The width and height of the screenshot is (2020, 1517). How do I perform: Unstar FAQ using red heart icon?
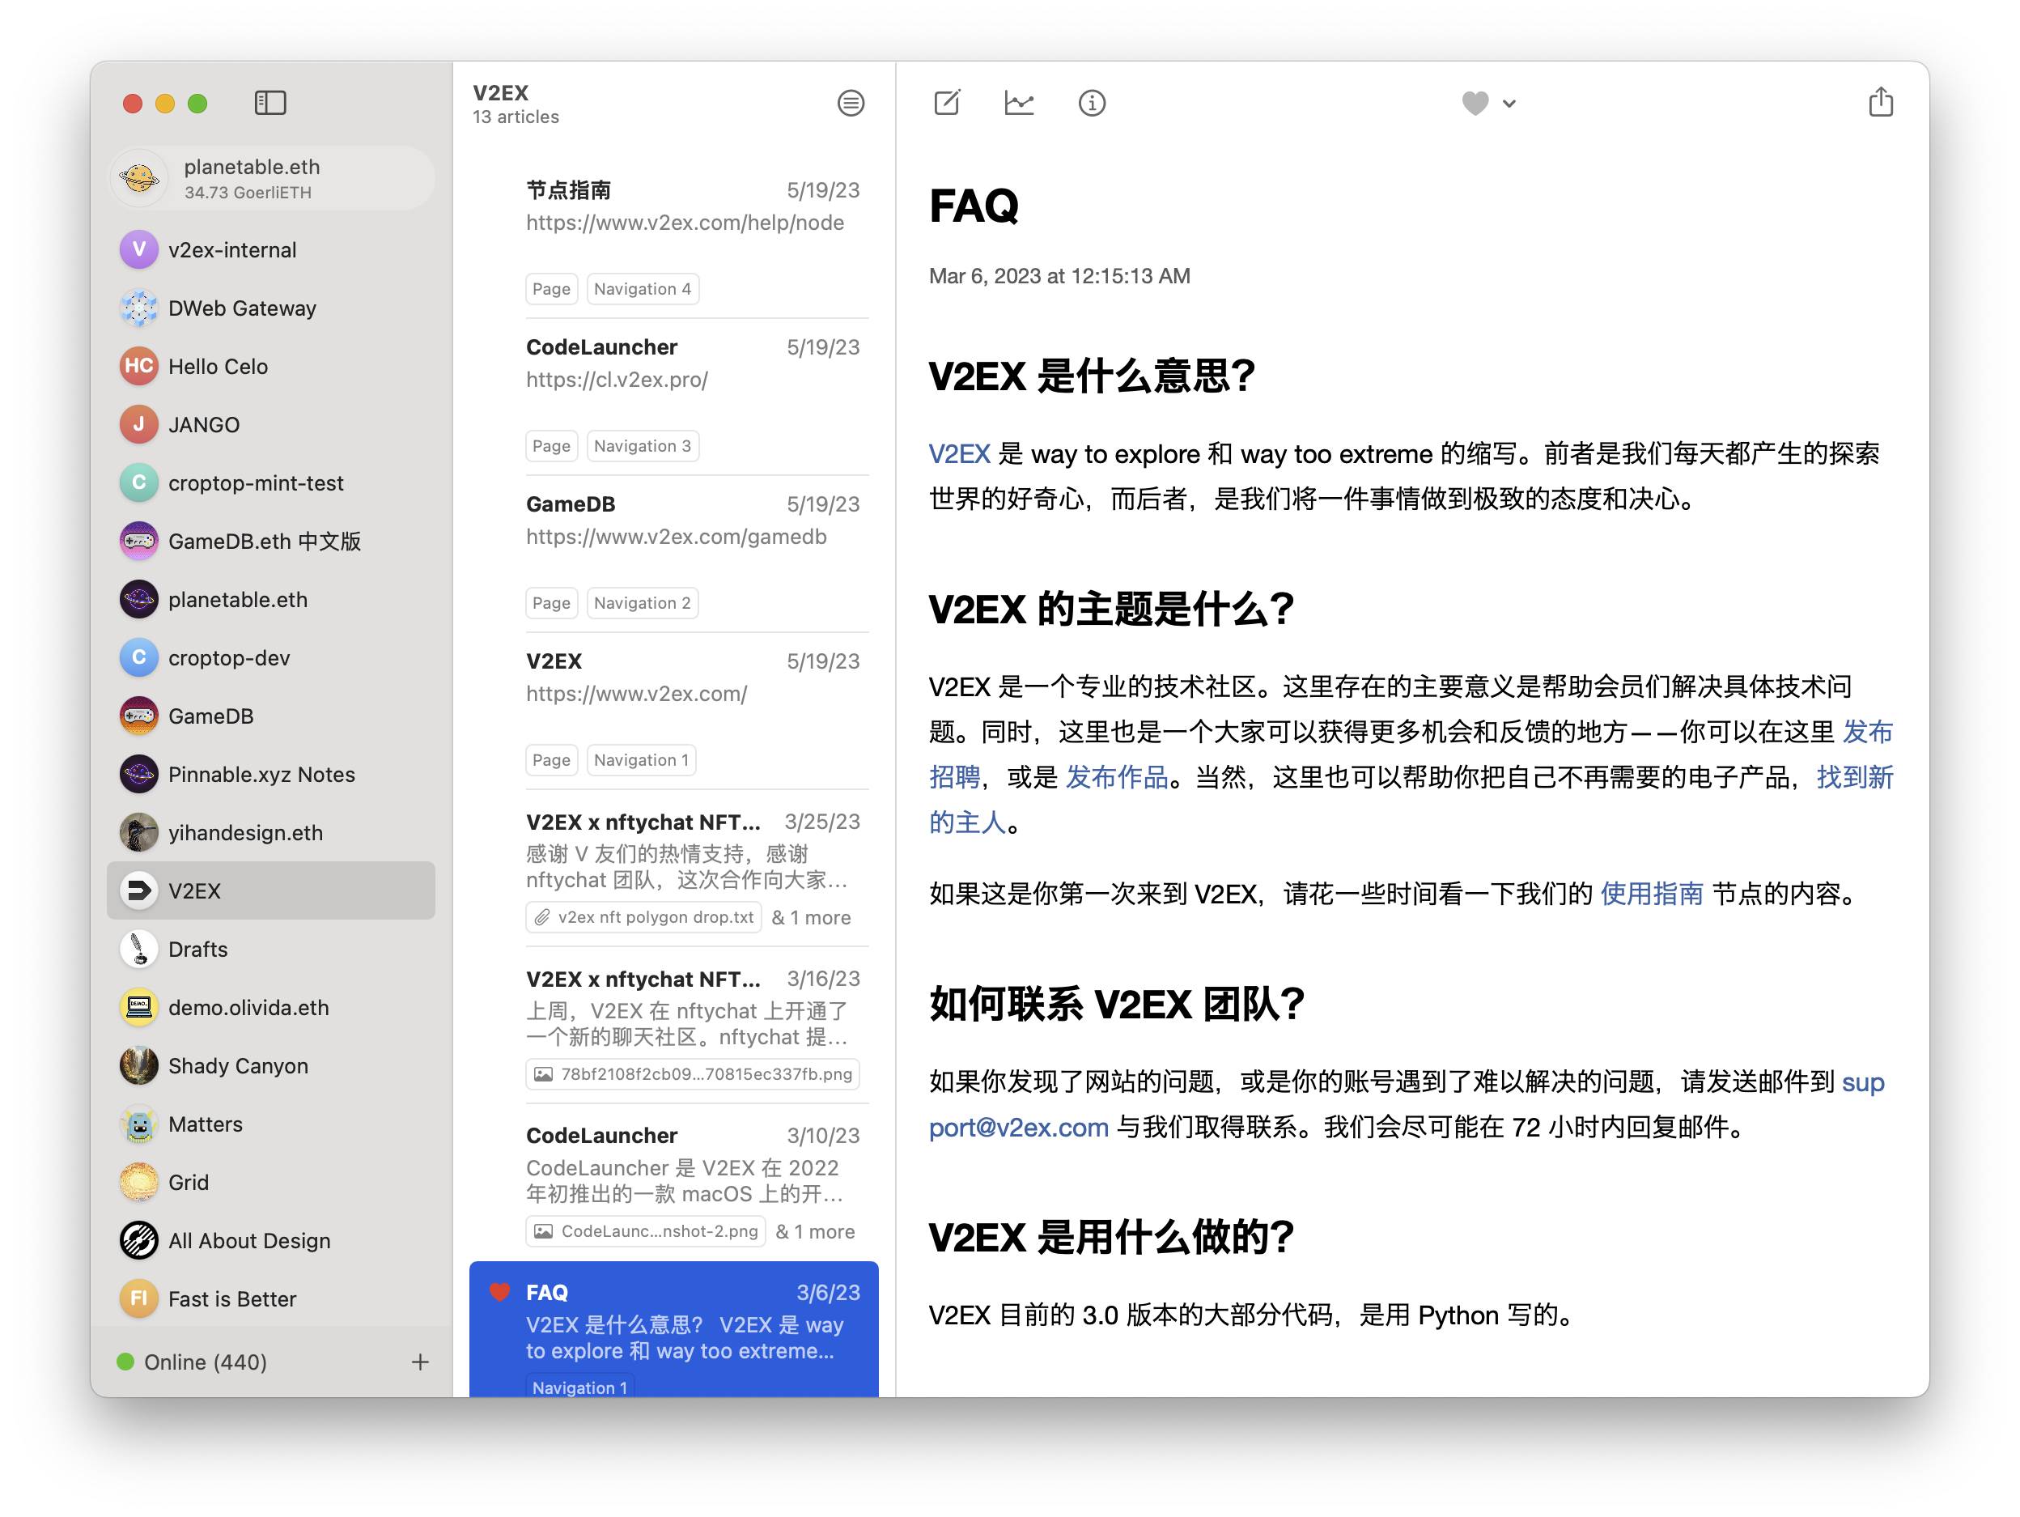pos(499,1291)
